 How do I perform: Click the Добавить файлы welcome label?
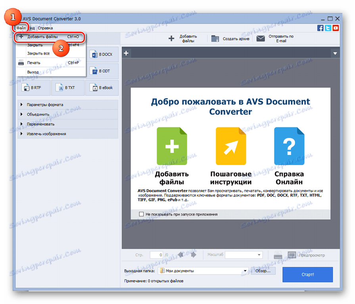point(172,178)
